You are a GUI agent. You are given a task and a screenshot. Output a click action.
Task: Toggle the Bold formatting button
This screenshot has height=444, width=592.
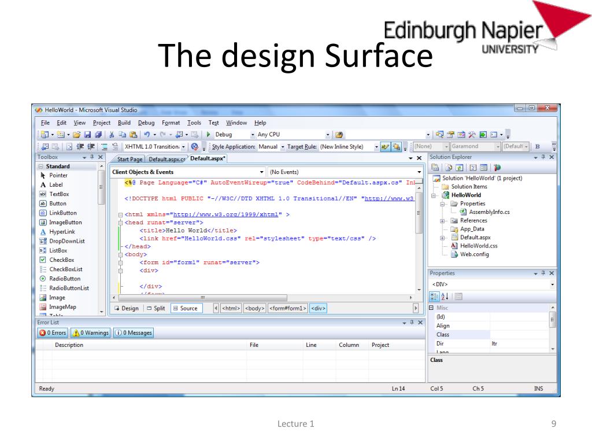(537, 146)
